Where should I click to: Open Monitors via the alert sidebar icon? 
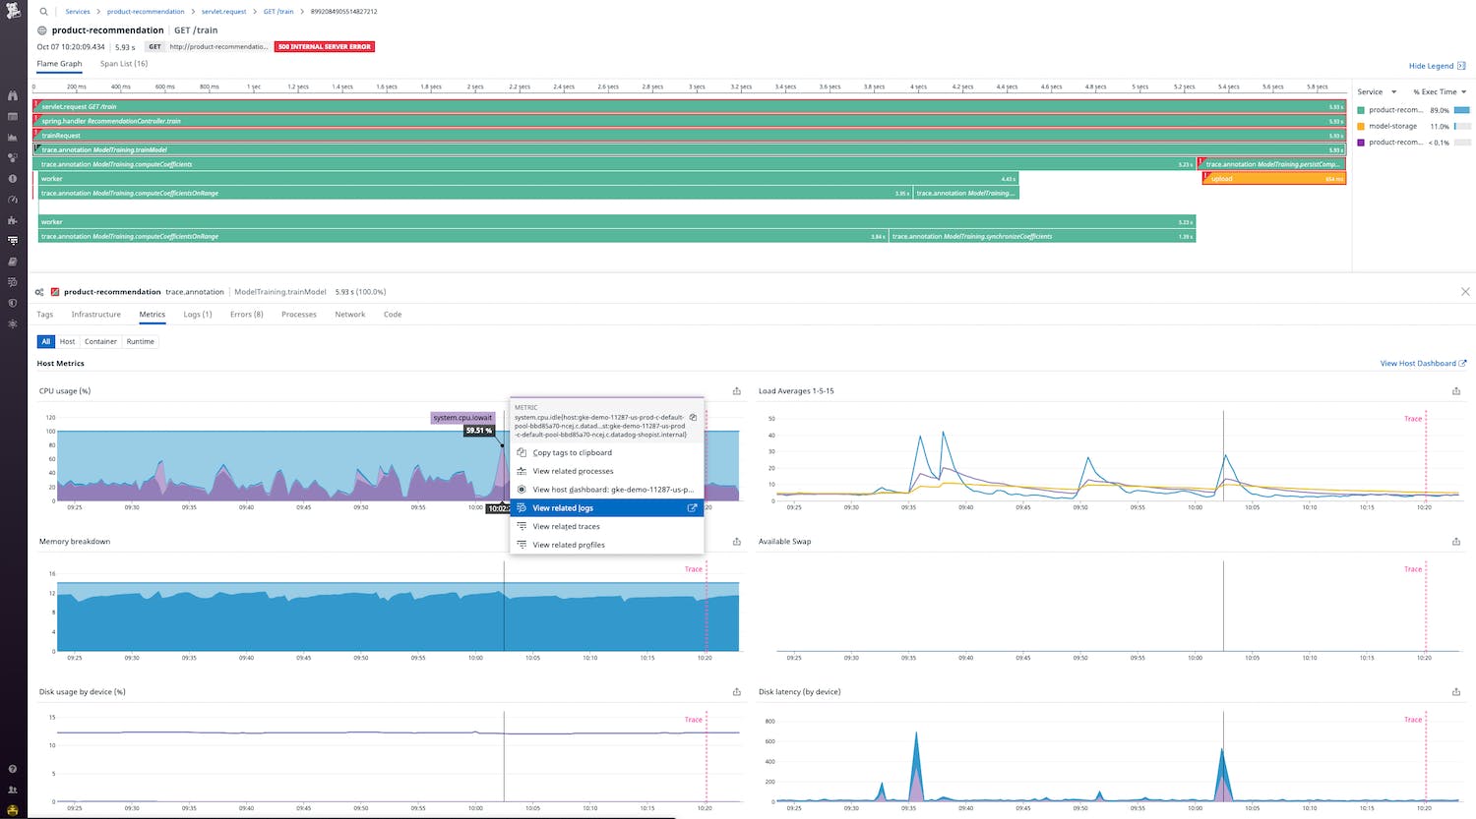pyautogui.click(x=13, y=179)
